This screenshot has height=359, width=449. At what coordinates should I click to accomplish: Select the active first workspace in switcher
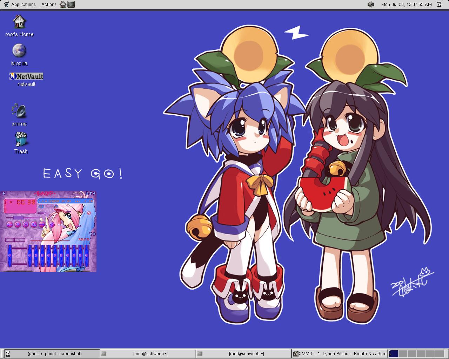[393, 354]
